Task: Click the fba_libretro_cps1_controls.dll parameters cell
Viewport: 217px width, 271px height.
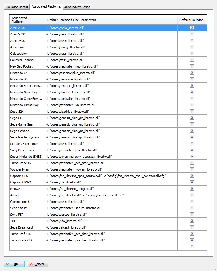Action: pyautogui.click(x=111, y=176)
